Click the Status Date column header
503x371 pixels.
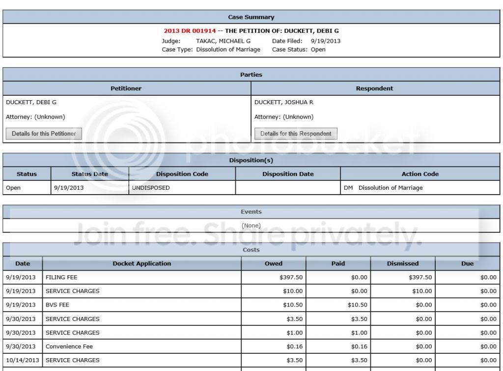point(89,174)
